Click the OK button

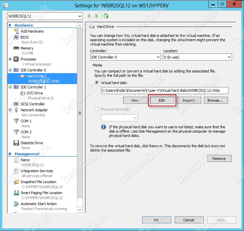[157, 220]
